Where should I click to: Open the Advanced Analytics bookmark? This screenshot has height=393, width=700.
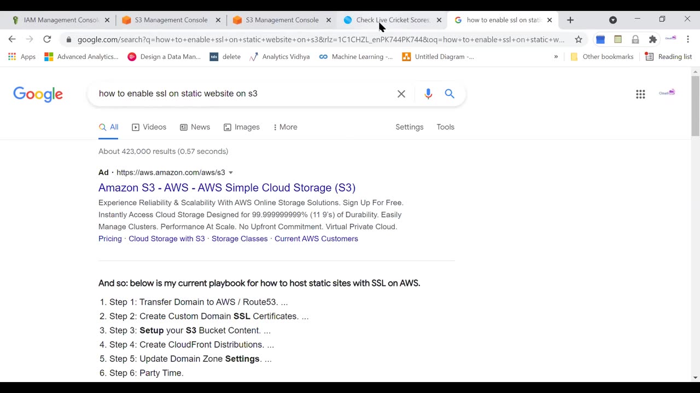click(x=81, y=57)
